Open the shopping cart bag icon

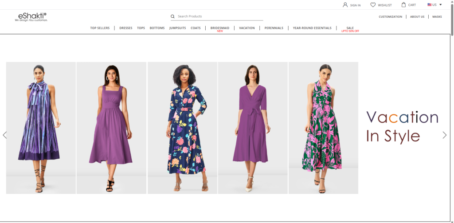click(403, 5)
